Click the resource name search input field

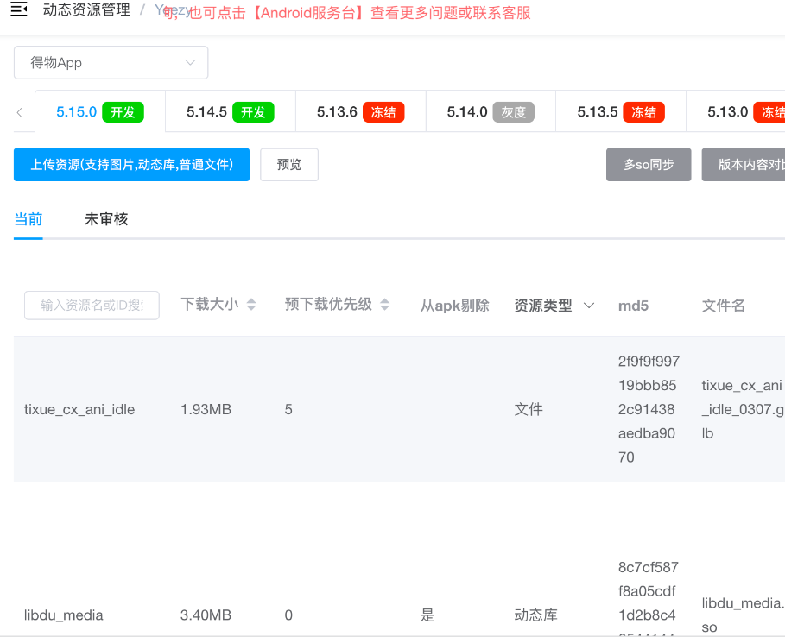(x=91, y=305)
